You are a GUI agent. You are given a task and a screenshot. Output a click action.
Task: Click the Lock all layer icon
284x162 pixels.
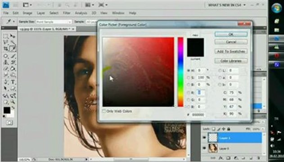(x=229, y=129)
